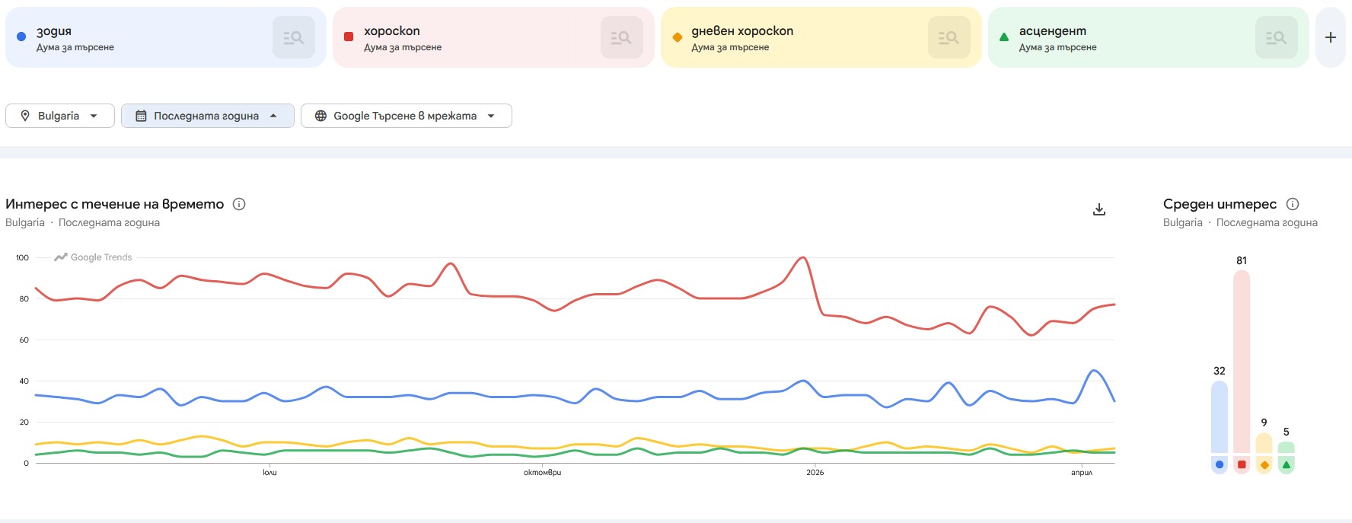Download the interest over time chart data

(1098, 208)
